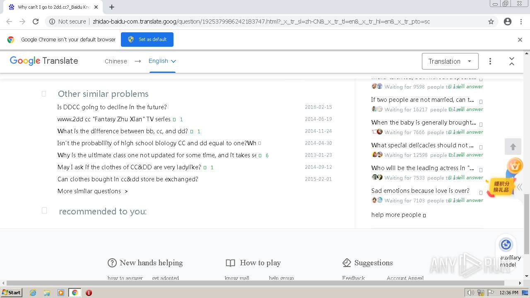The width and height of the screenshot is (530, 298).
Task: Open the how to answer link
Action: pyautogui.click(x=125, y=278)
